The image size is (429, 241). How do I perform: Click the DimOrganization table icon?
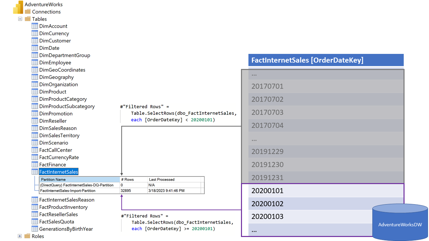35,84
